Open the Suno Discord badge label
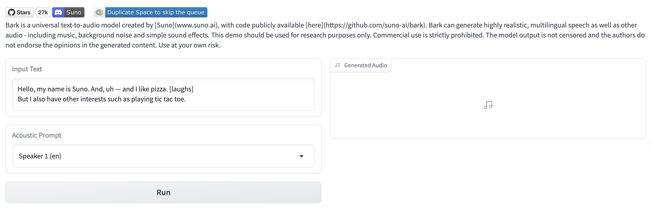652x210 pixels. click(x=74, y=12)
